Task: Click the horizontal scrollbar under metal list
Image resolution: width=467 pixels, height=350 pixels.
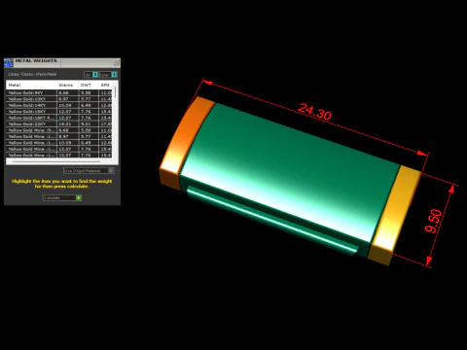Action: pos(55,161)
